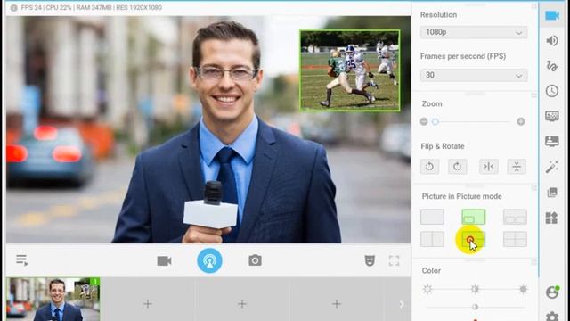This screenshot has height=321, width=570.
Task: Select the active green inset PiP layout
Action: pyautogui.click(x=474, y=217)
